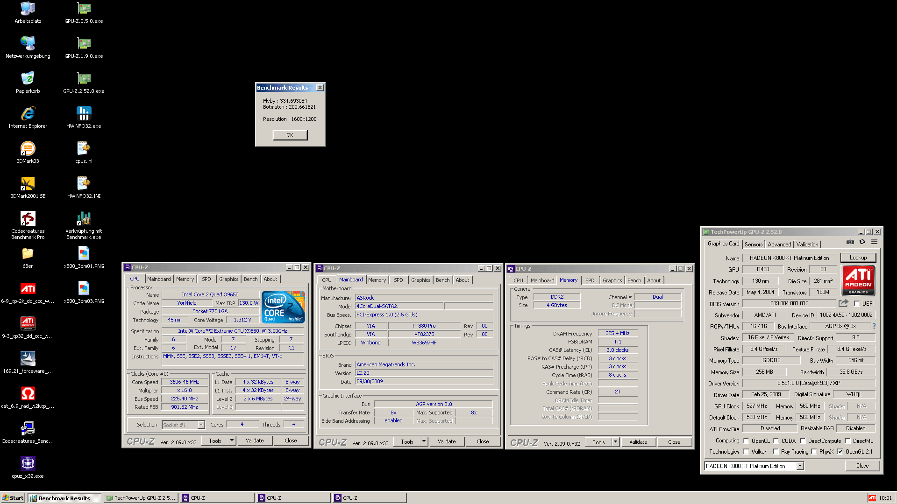Viewport: 897px width, 504px height.
Task: Open HWiNFO32.exe desktop icon
Action: point(84,113)
